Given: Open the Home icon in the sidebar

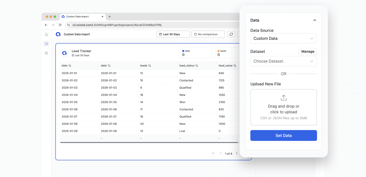Looking at the screenshot, I should coord(46,34).
